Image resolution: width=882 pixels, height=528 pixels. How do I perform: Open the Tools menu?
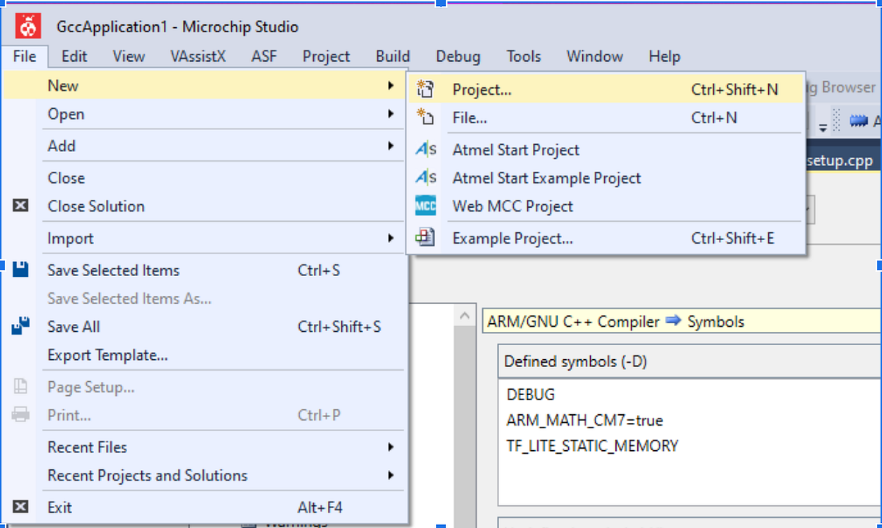(523, 57)
